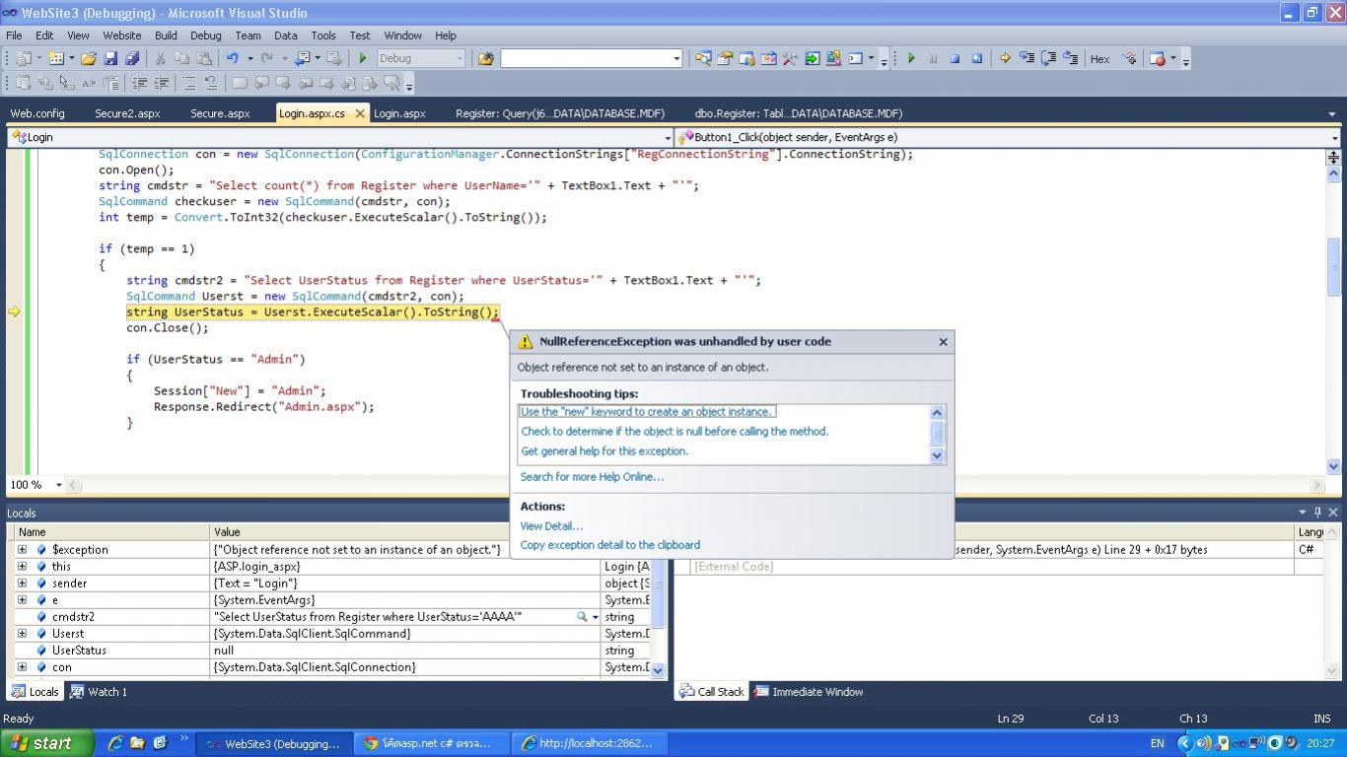Click the Open File folder icon
Viewport: 1347px width, 757px height.
coord(89,59)
